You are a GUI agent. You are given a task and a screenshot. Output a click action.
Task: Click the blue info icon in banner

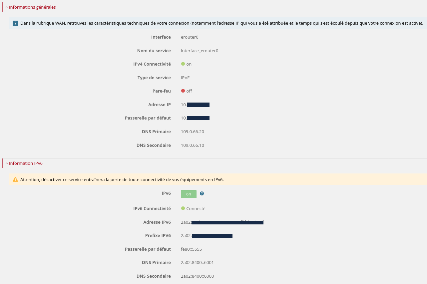point(15,23)
